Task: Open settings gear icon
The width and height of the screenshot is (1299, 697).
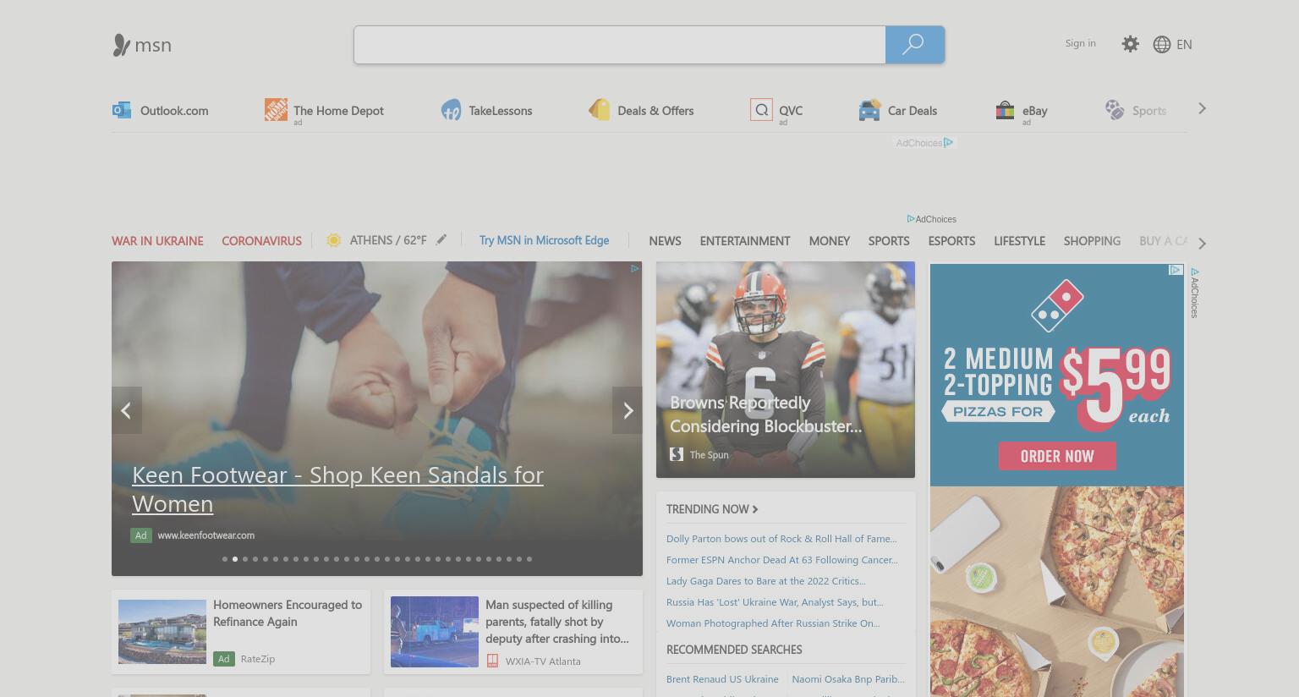Action: click(1130, 44)
